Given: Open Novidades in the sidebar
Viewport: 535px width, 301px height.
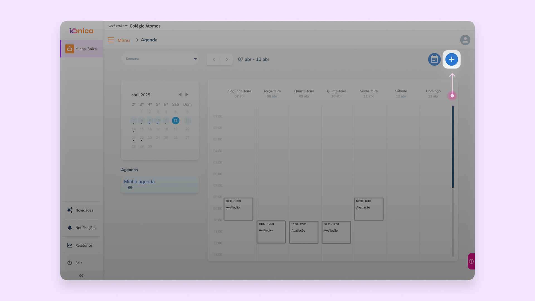Looking at the screenshot, I should tap(81, 210).
